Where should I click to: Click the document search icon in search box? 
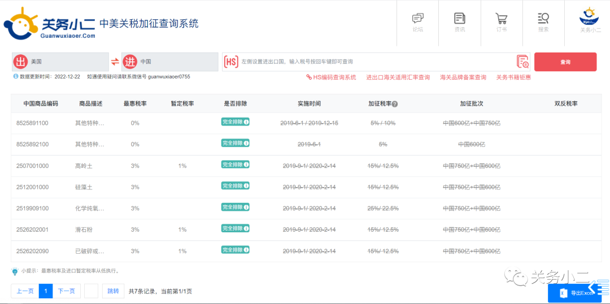point(523,62)
